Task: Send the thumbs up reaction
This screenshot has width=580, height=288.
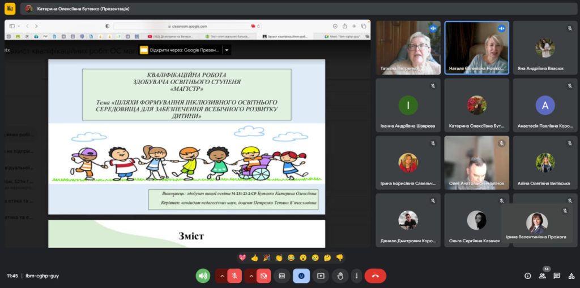Action: pyautogui.click(x=254, y=258)
